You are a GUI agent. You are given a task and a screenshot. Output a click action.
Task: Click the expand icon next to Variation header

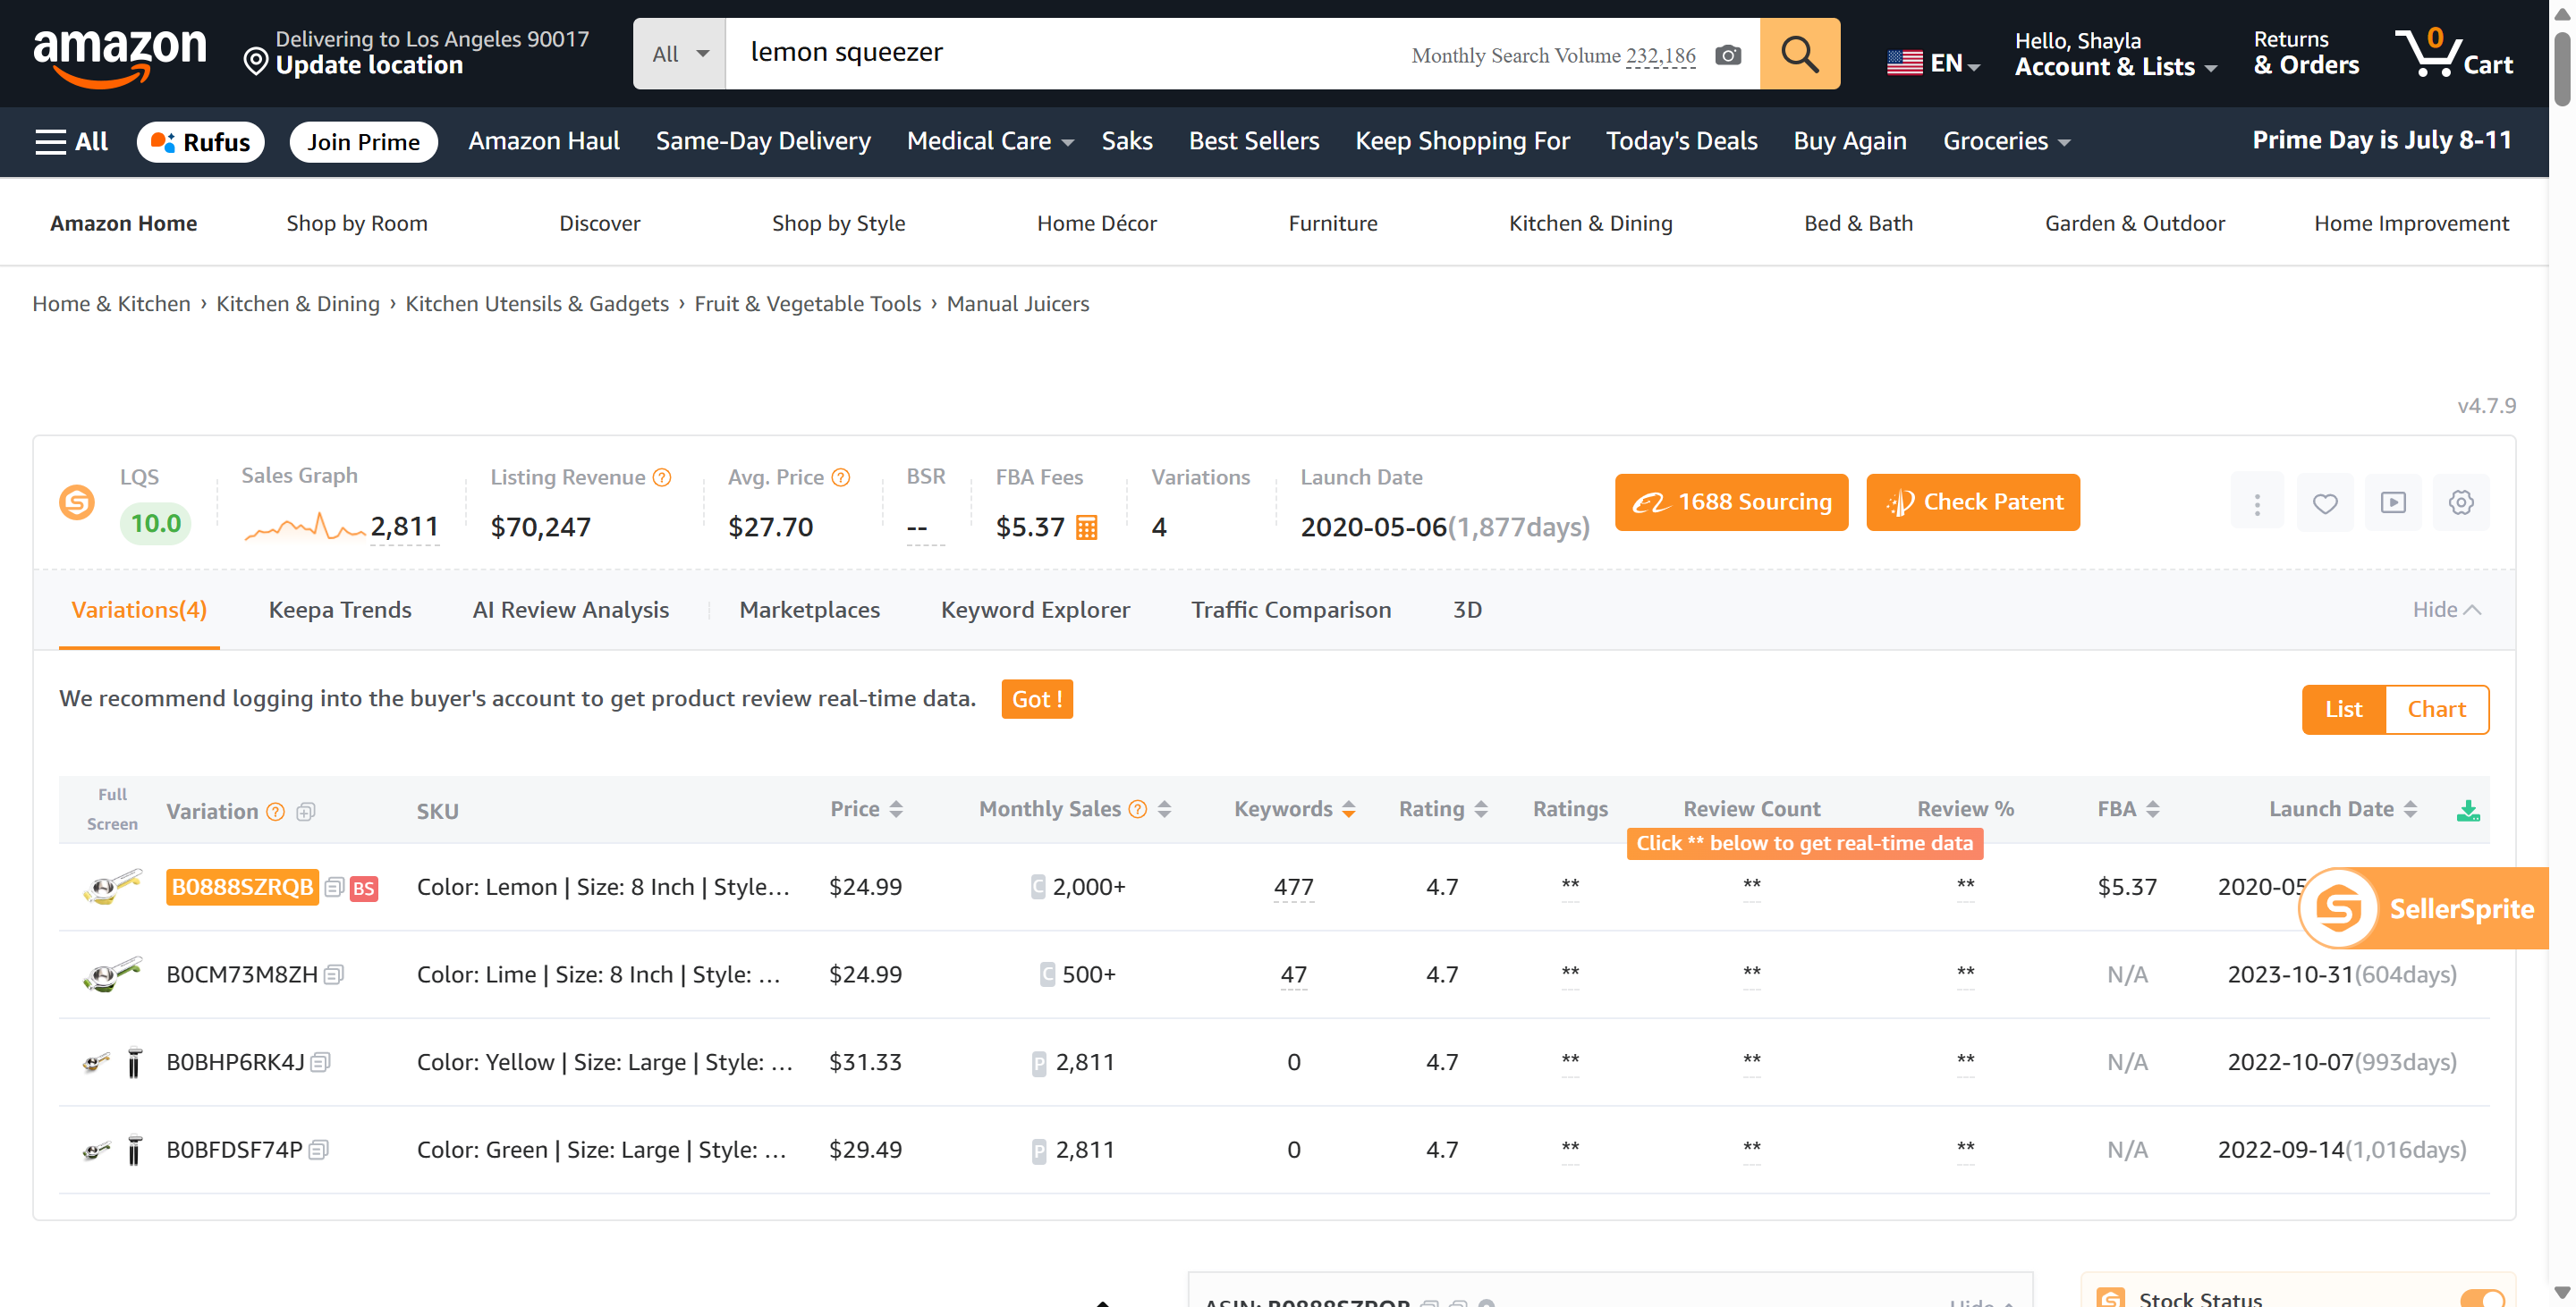point(306,813)
